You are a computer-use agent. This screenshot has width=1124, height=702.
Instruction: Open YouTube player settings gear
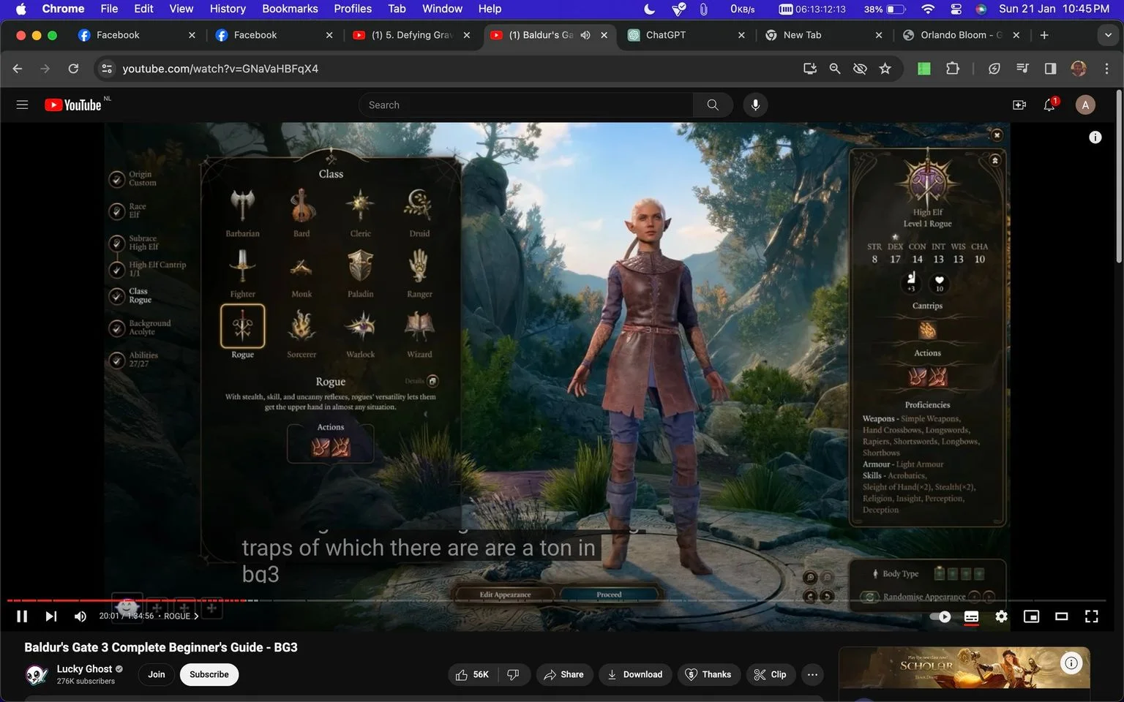pyautogui.click(x=1001, y=616)
